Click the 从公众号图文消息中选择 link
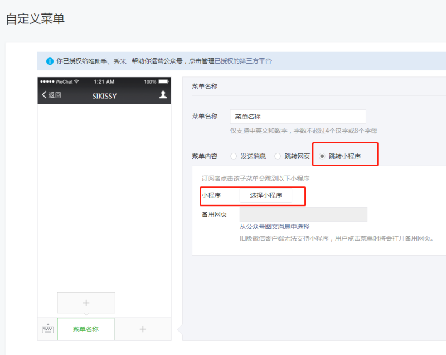Screen dimensions: 446x355 pos(274,227)
